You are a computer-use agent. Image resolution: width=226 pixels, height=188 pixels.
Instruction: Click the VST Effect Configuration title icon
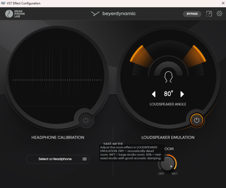point(3,3)
